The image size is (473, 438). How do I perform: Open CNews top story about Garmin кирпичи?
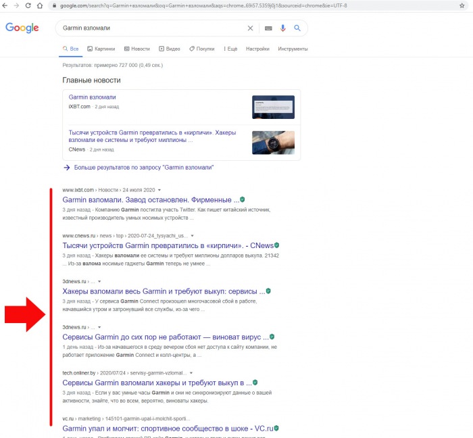152,136
